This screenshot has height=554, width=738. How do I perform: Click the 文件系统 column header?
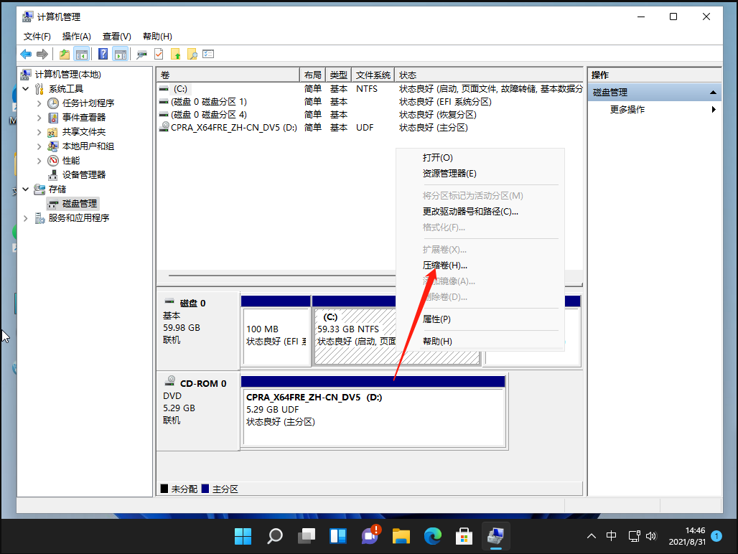coord(373,75)
